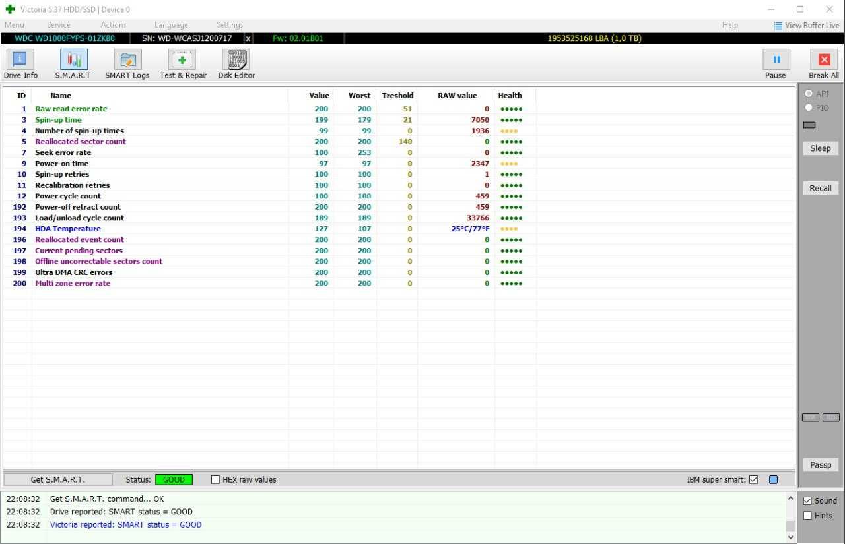Viewport: 845px width, 544px height.
Task: Select the HDA Temperature row
Action: [x=271, y=229]
